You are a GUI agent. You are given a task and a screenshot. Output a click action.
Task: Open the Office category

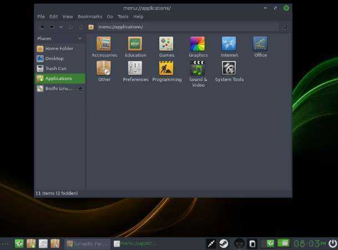coord(260,47)
